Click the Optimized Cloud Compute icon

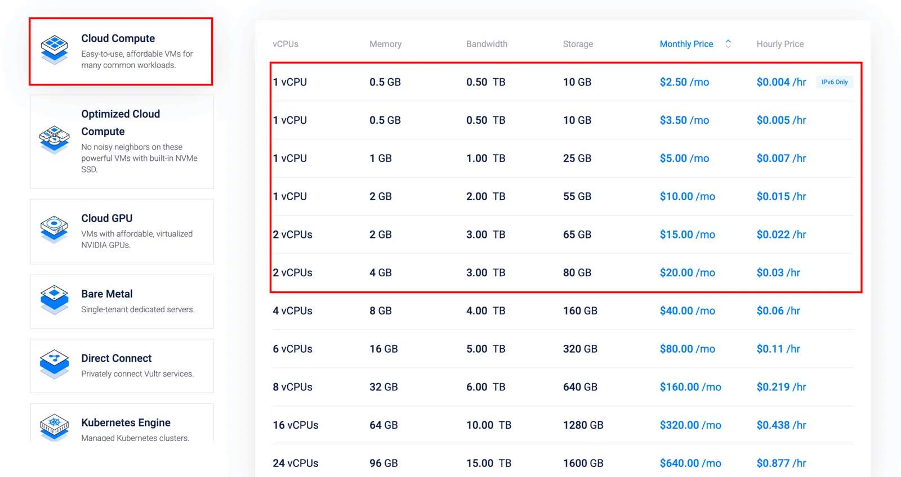(54, 139)
